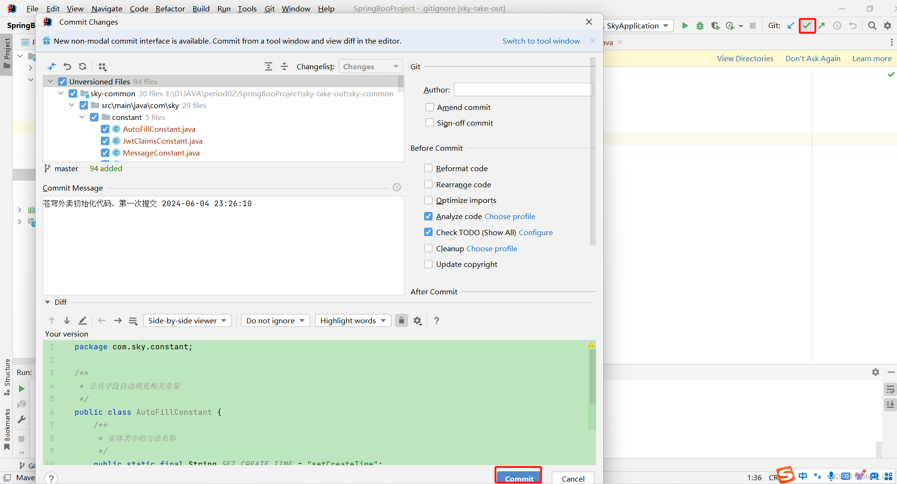Jump to source pencil icon

[x=83, y=320]
